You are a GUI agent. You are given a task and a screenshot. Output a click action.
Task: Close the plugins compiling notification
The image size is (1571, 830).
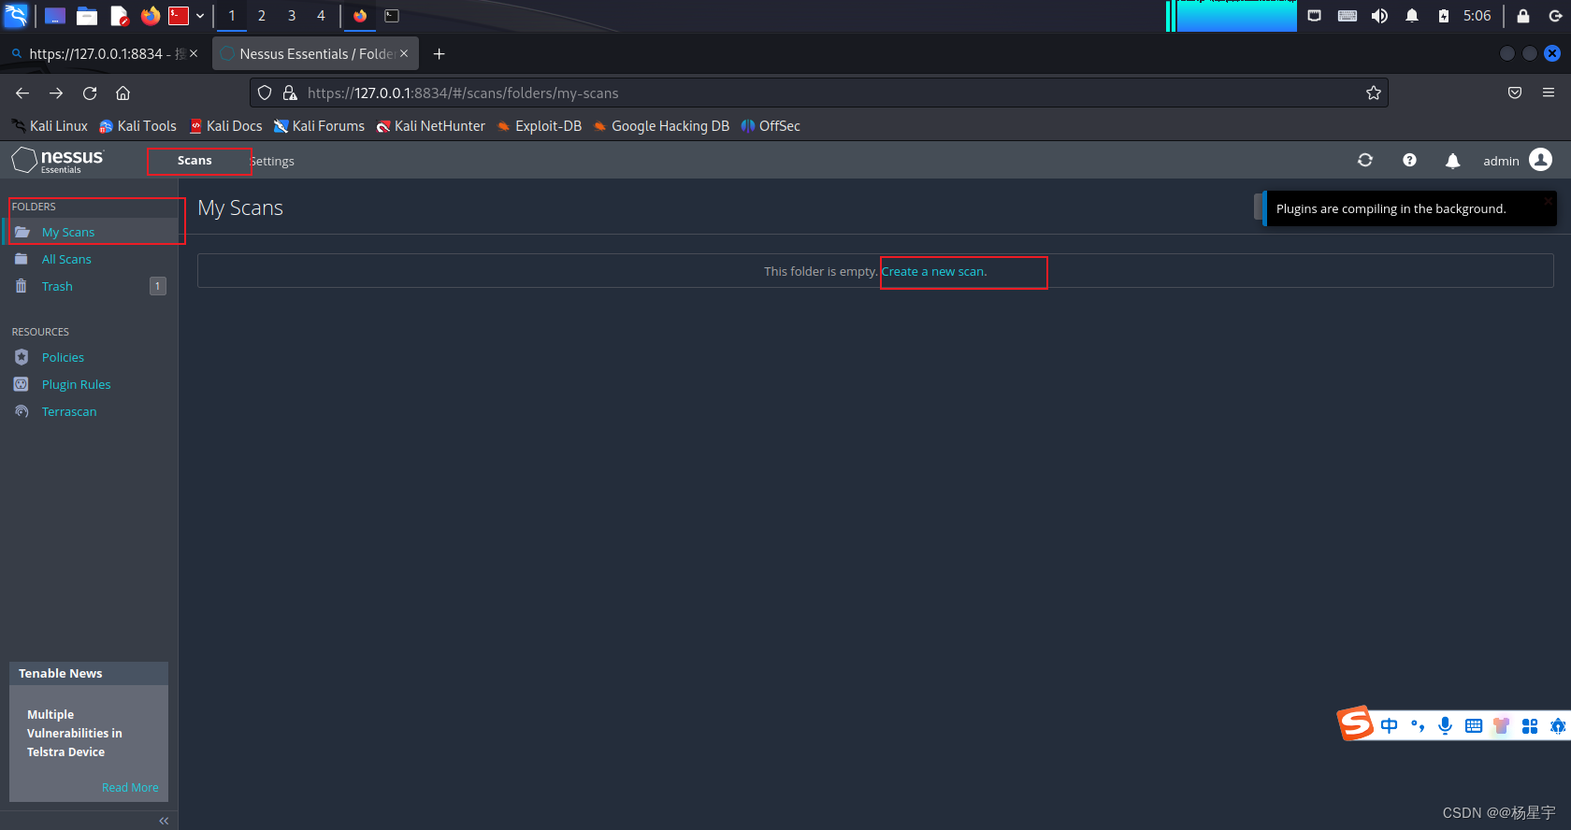pyautogui.click(x=1549, y=200)
